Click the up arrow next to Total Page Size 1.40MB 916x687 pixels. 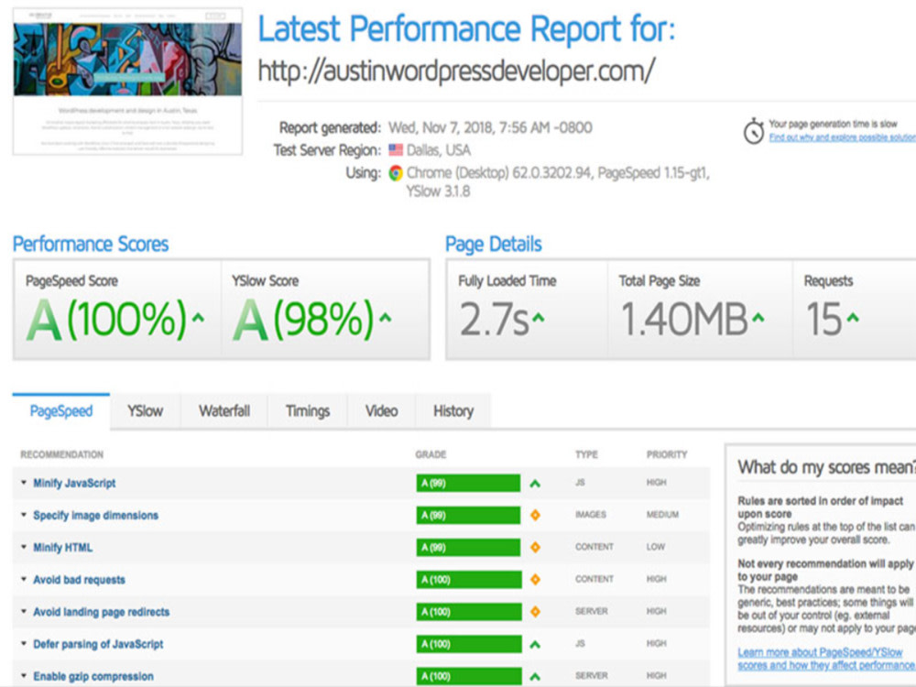[x=758, y=318]
